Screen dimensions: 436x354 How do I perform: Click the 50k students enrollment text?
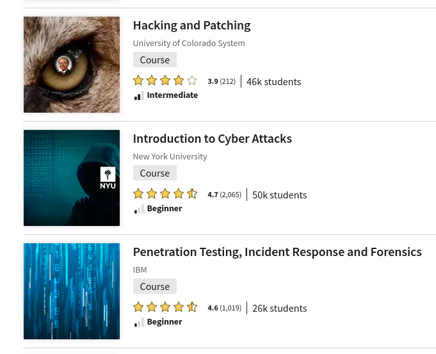click(x=279, y=195)
